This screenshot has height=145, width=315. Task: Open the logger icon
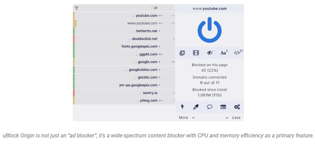223,107
